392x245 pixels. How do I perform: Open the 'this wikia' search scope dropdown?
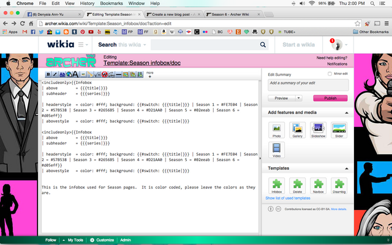point(132,45)
